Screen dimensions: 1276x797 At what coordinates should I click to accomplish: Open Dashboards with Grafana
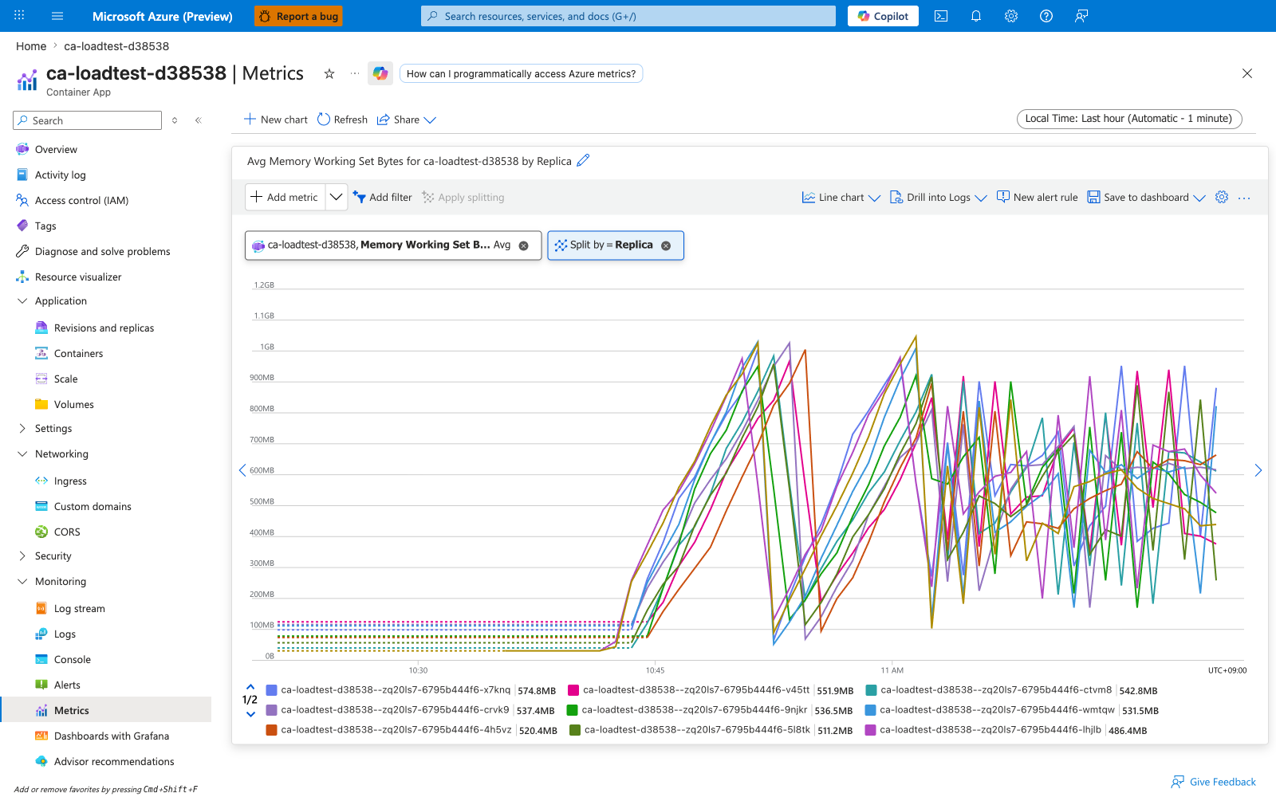pyautogui.click(x=111, y=736)
